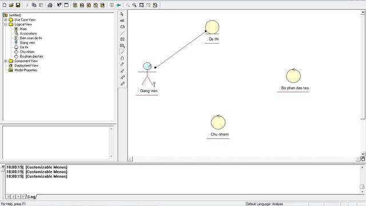
Task: Click the first-tab navigation arrow beside Log
Action: coord(9,197)
